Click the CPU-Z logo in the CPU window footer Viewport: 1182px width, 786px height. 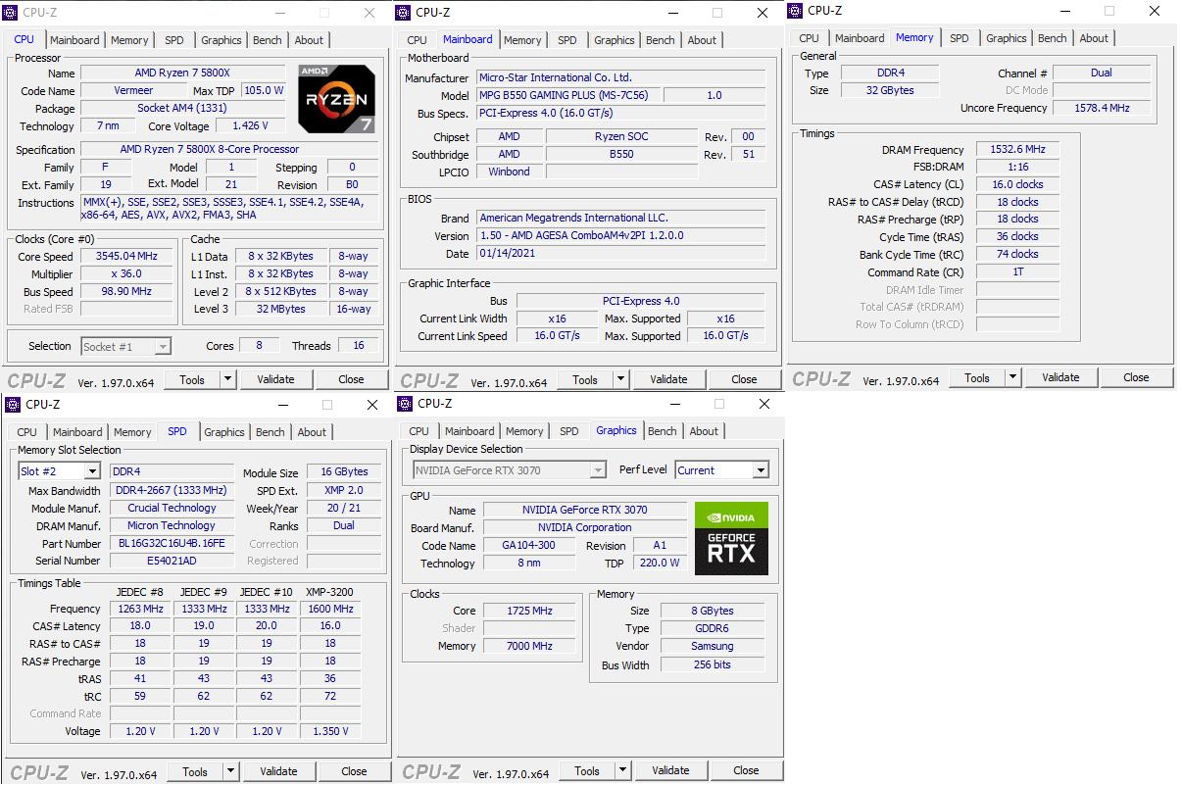click(x=35, y=379)
